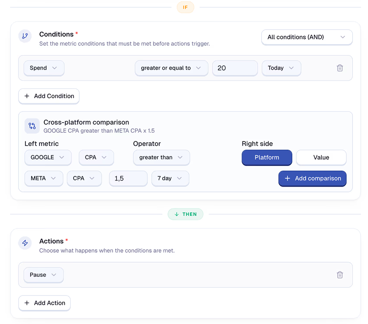Viewport: 368px width, 324px height.
Task: Open the left metric CPA dropdown
Action: pos(96,158)
